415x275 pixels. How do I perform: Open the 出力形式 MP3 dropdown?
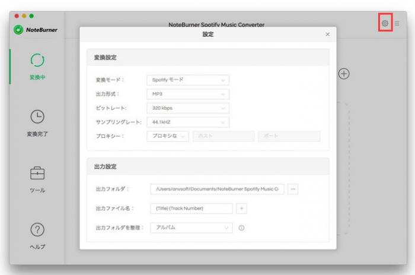[188, 94]
